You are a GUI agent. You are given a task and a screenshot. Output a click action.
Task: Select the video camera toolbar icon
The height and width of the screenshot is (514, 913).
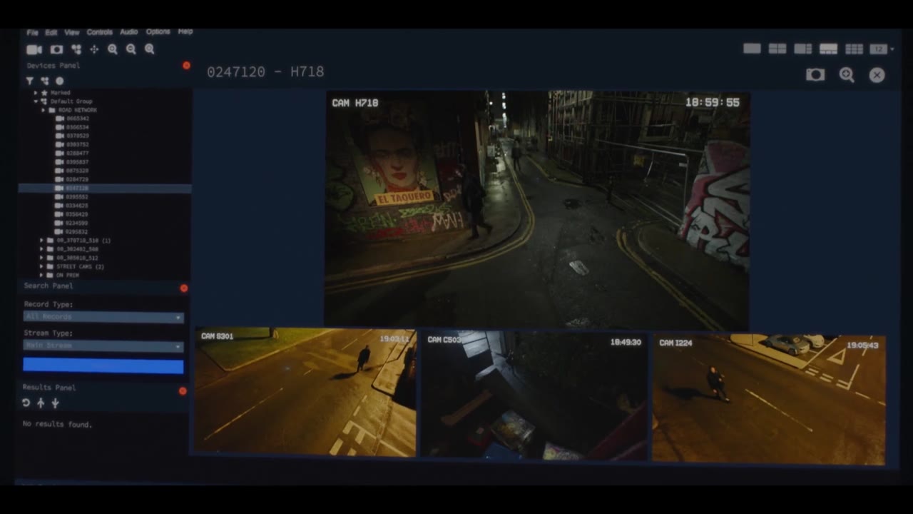pos(34,49)
